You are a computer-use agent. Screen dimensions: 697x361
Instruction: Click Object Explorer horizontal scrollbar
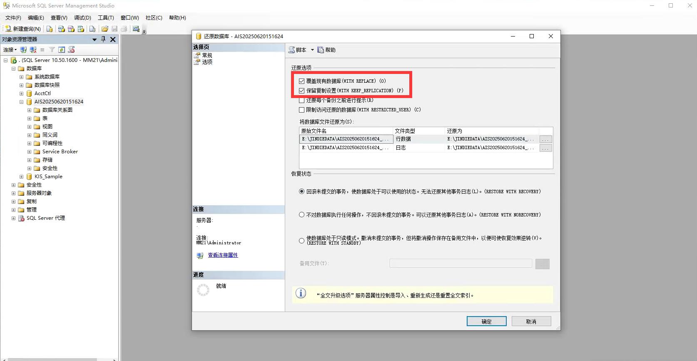(52, 359)
